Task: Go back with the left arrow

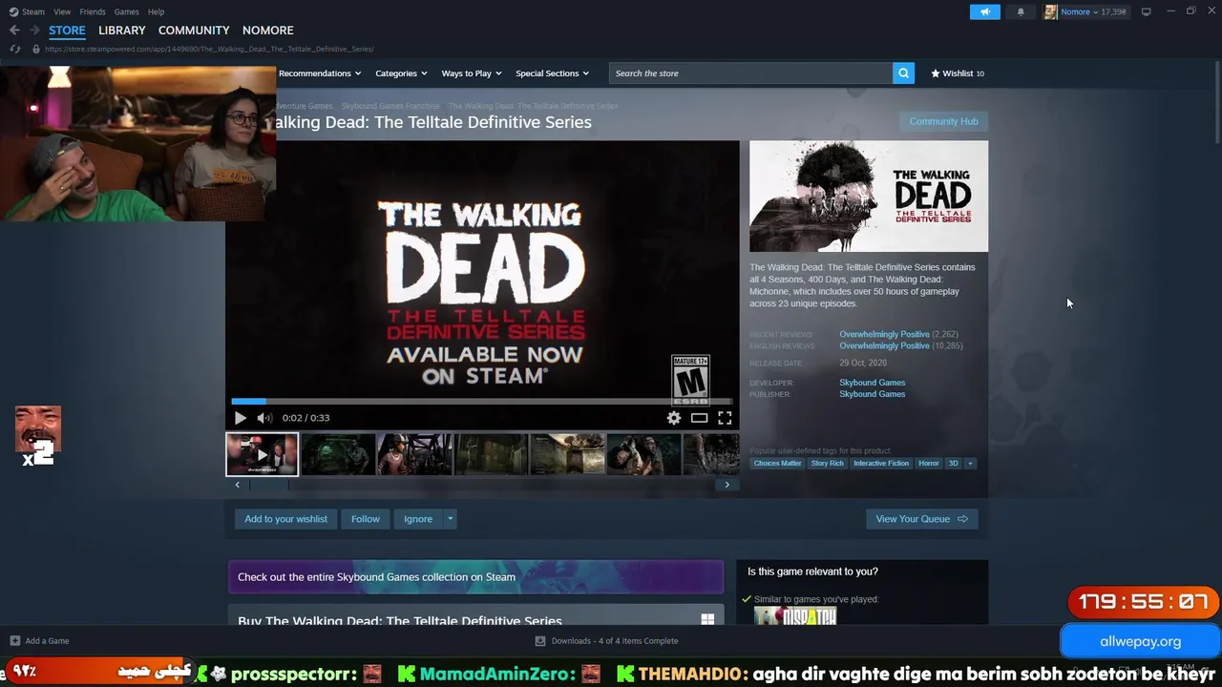Action: point(14,31)
